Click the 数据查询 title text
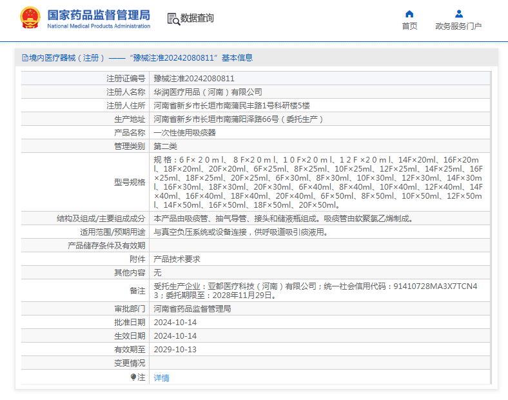Image resolution: width=508 pixels, height=400 pixels. pyautogui.click(x=197, y=18)
